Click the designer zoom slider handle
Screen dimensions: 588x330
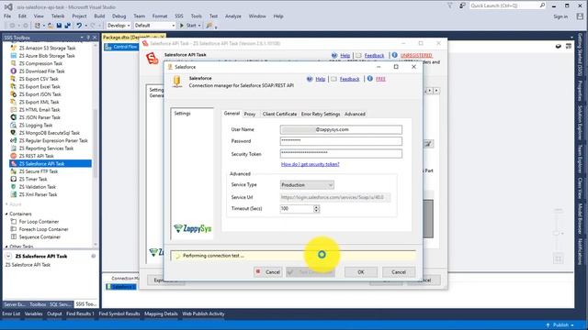point(557,233)
